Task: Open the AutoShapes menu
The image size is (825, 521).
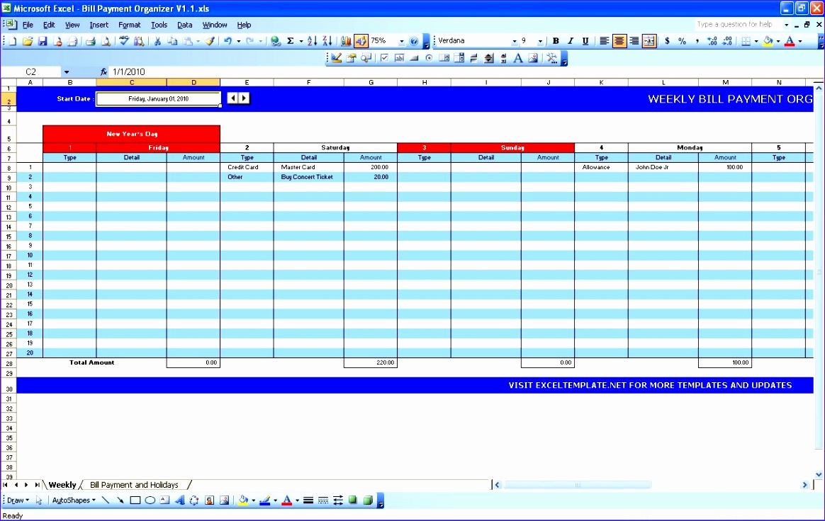Action: [x=72, y=500]
